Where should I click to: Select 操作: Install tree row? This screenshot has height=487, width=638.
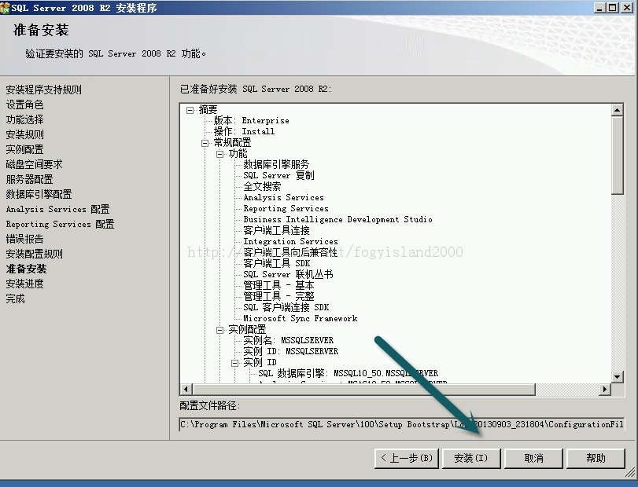(244, 132)
